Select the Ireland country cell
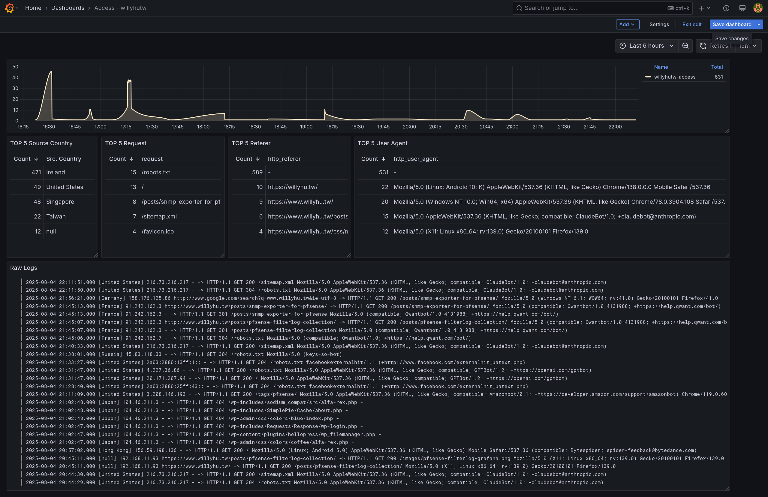This screenshot has width=768, height=497. point(69,172)
